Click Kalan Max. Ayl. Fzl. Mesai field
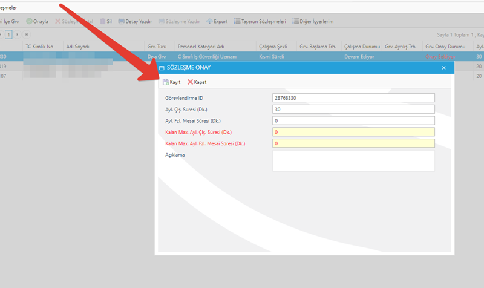This screenshot has width=484, height=288. (x=354, y=143)
